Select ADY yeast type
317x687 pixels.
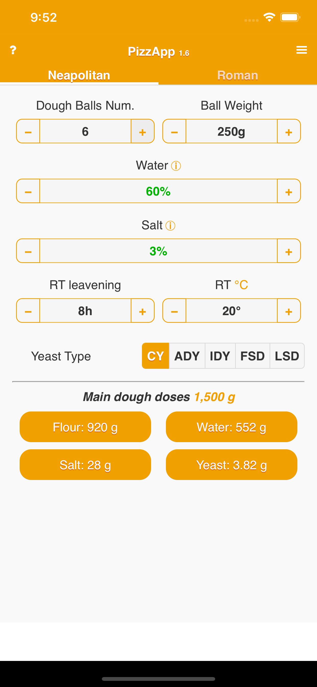point(187,356)
